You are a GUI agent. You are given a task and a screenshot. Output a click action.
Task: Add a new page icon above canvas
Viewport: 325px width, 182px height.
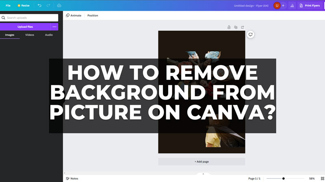point(243,27)
